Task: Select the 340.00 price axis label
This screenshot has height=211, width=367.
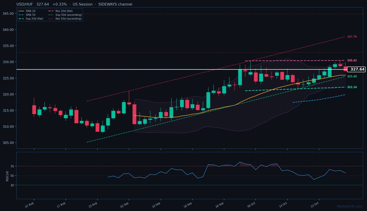Action: 8,30
